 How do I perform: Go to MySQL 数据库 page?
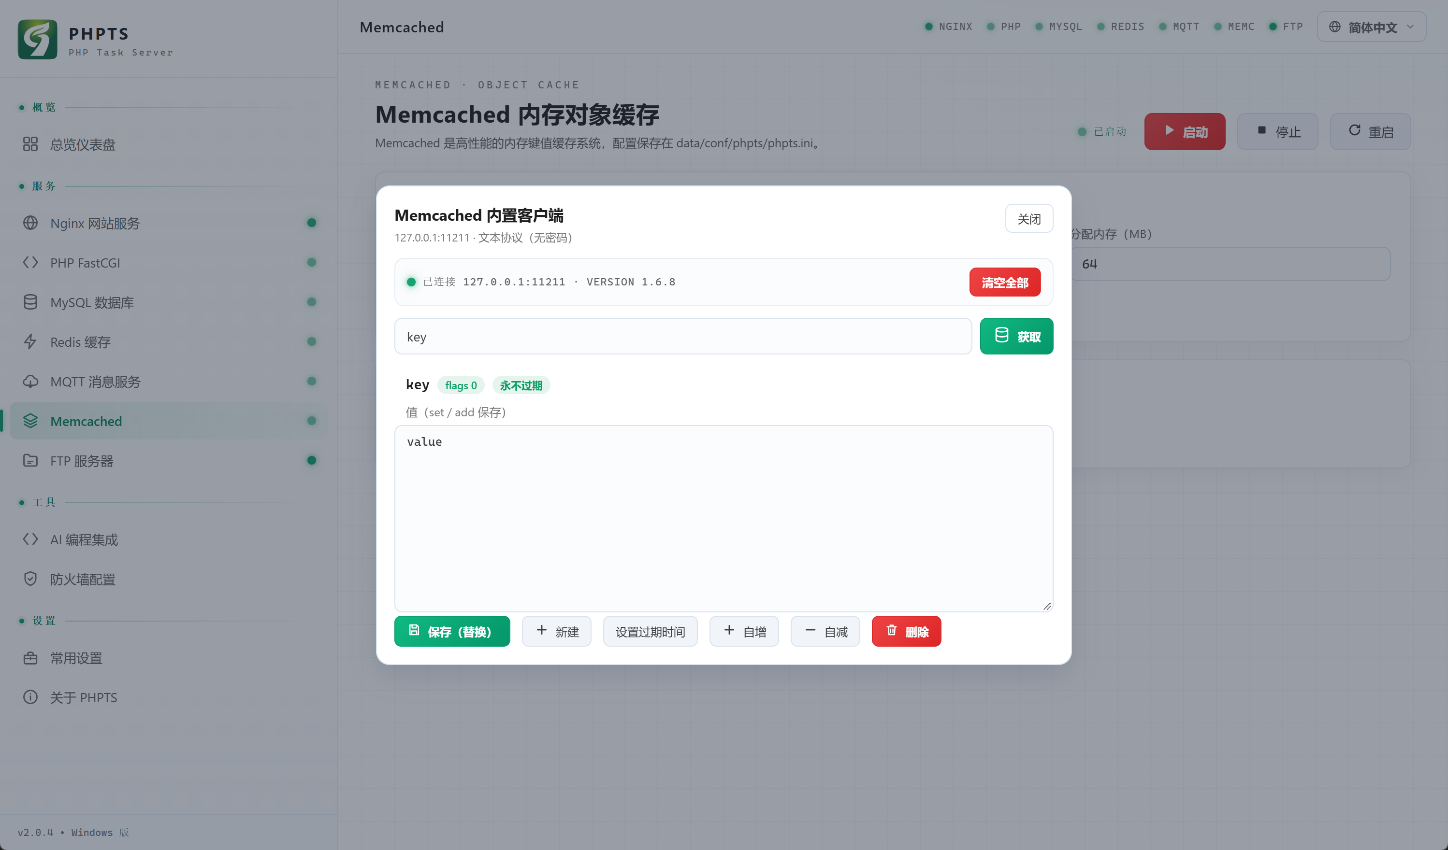point(169,302)
